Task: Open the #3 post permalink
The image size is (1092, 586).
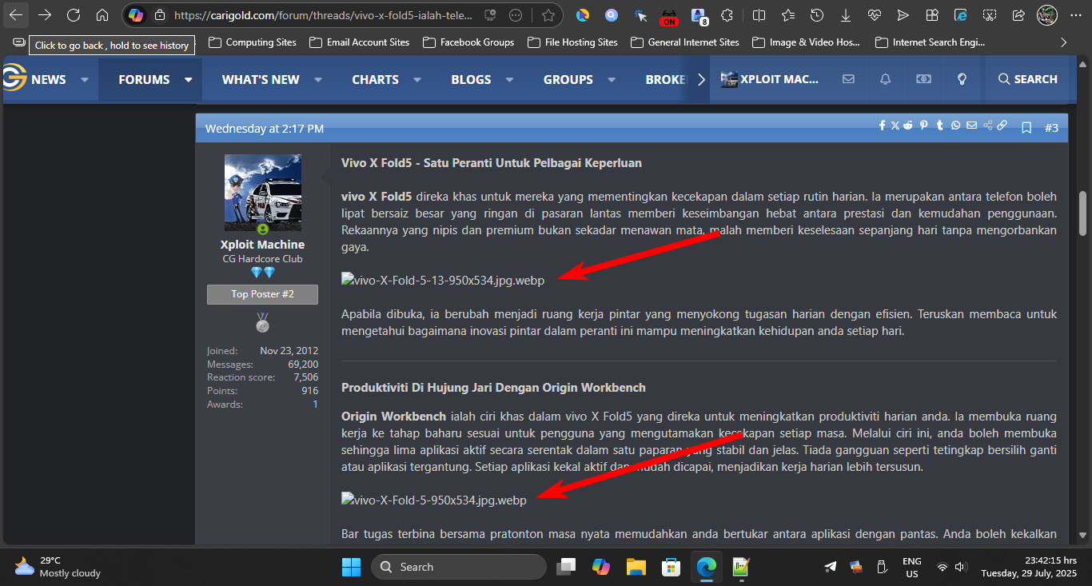Action: coord(1051,128)
